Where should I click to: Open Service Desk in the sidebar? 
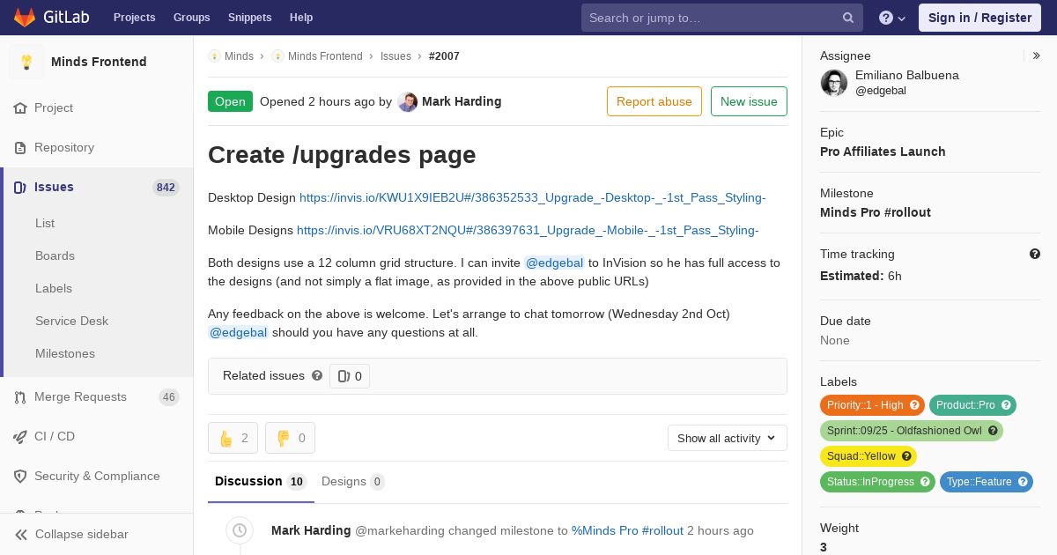71,321
